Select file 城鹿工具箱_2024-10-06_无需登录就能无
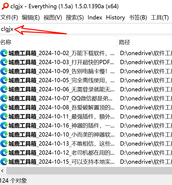Screen dimensions: 172x185 point(61,89)
